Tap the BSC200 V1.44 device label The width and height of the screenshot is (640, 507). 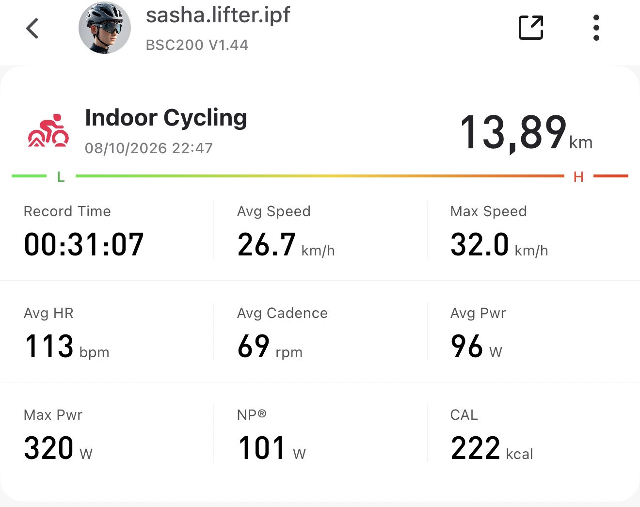pos(197,45)
